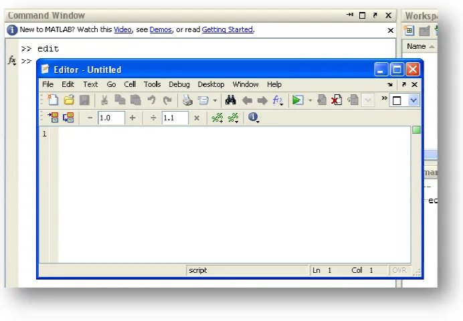Click the Undo arrow icon

151,100
